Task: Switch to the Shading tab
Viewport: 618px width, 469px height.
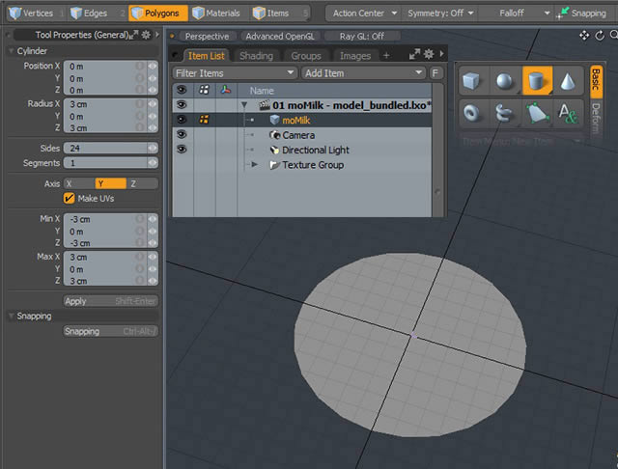Action: [256, 56]
